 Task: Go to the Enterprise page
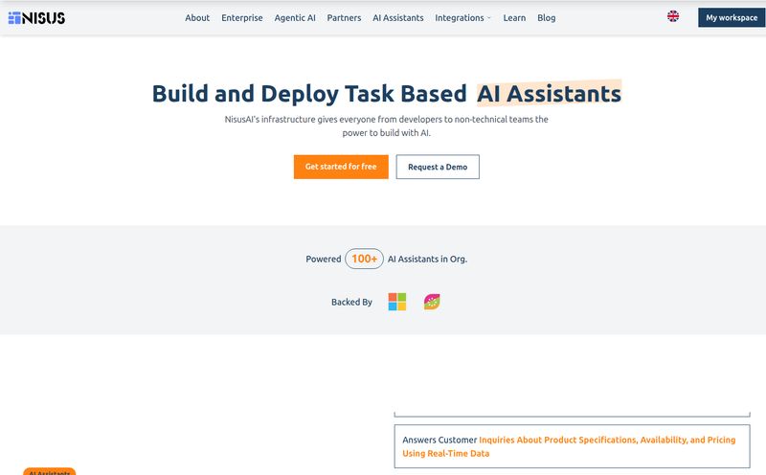point(242,17)
